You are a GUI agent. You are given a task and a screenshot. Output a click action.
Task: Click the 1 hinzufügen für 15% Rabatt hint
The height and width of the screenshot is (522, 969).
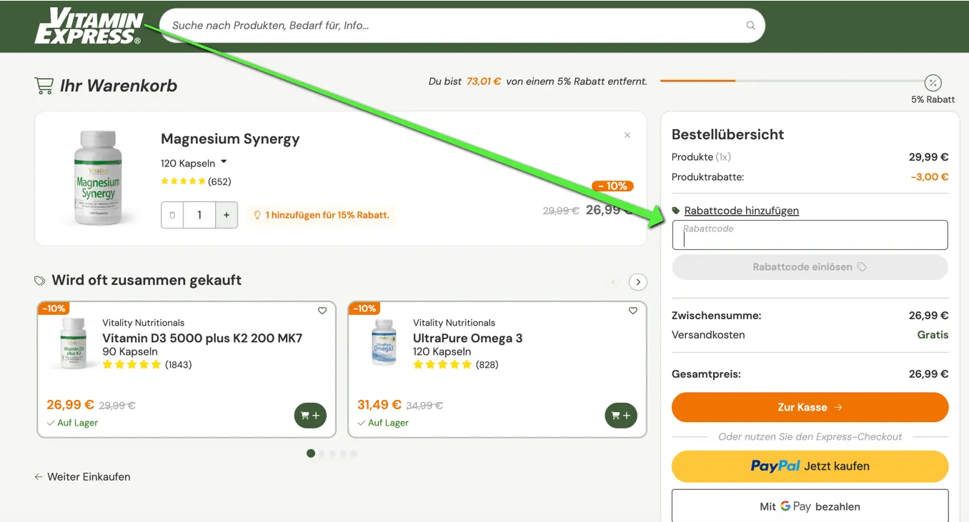[x=321, y=215]
